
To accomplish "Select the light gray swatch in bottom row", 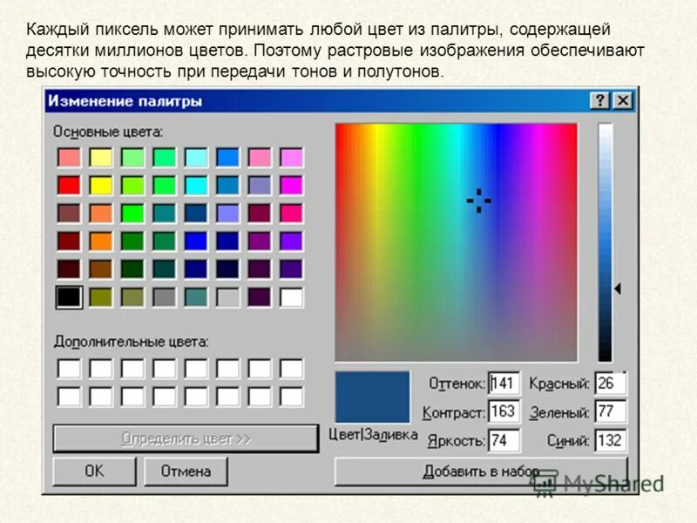I will click(228, 297).
